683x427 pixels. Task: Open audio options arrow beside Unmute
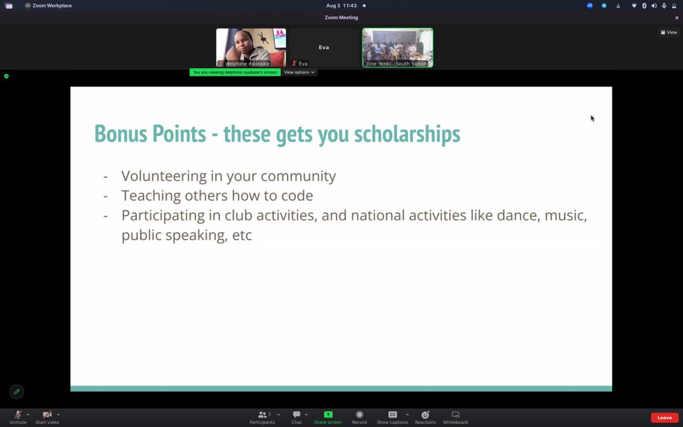pos(28,414)
